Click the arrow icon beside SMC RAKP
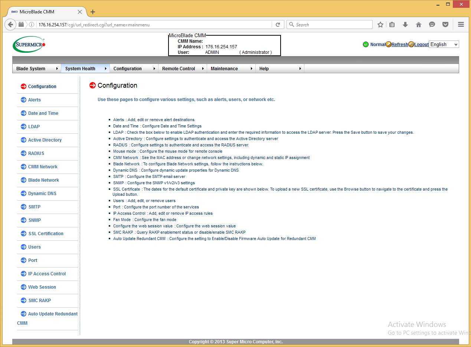 (24, 300)
